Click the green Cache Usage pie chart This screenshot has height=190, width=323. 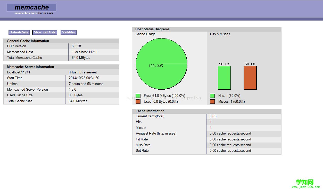tap(162, 64)
